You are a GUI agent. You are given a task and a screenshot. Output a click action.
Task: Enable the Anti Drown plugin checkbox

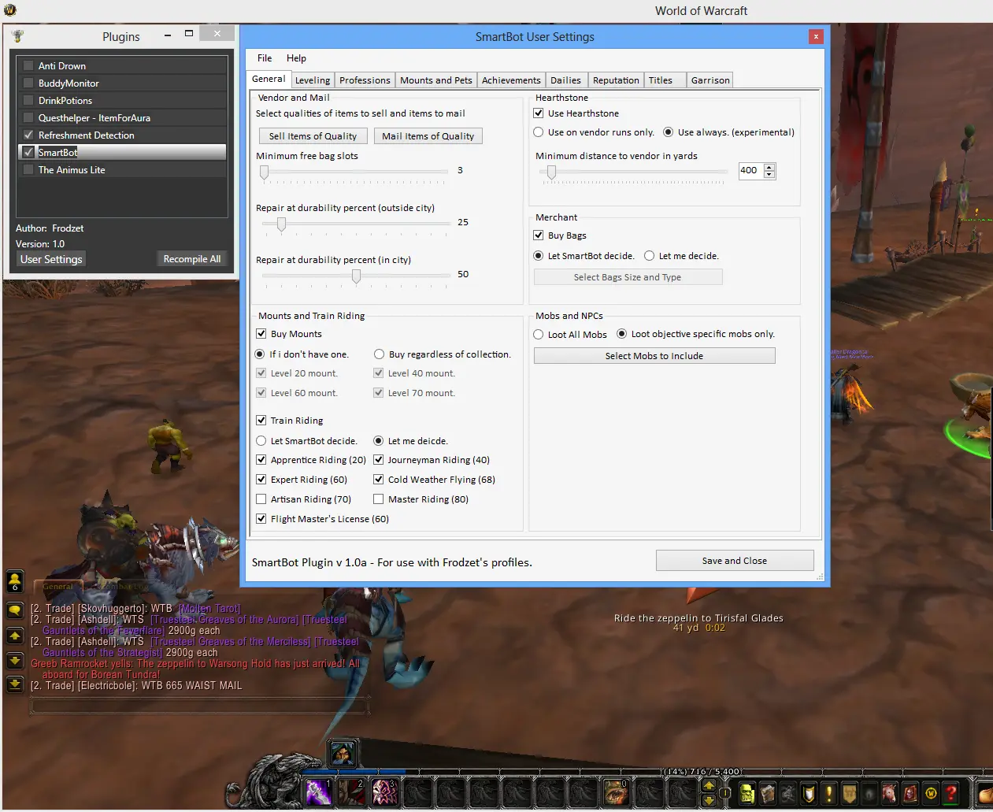coord(28,66)
